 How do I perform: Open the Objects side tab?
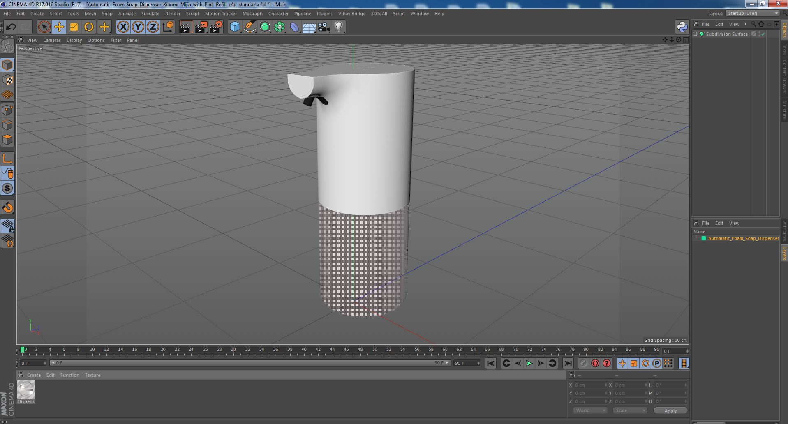point(784,30)
